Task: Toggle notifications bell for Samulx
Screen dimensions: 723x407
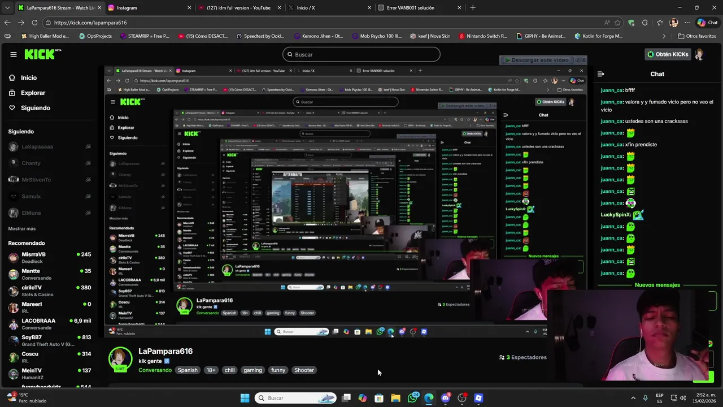Action: pyautogui.click(x=88, y=196)
